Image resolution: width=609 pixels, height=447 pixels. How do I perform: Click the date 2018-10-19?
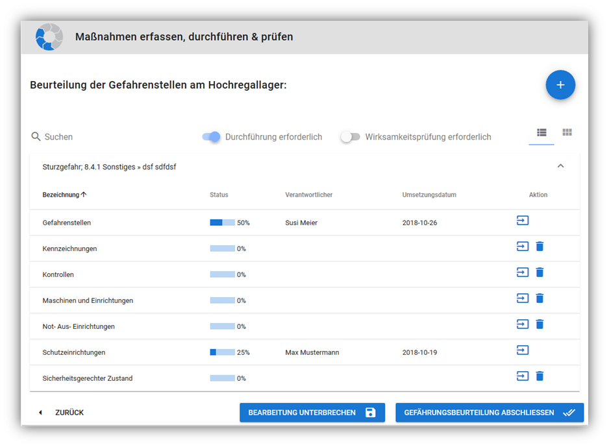[419, 352]
